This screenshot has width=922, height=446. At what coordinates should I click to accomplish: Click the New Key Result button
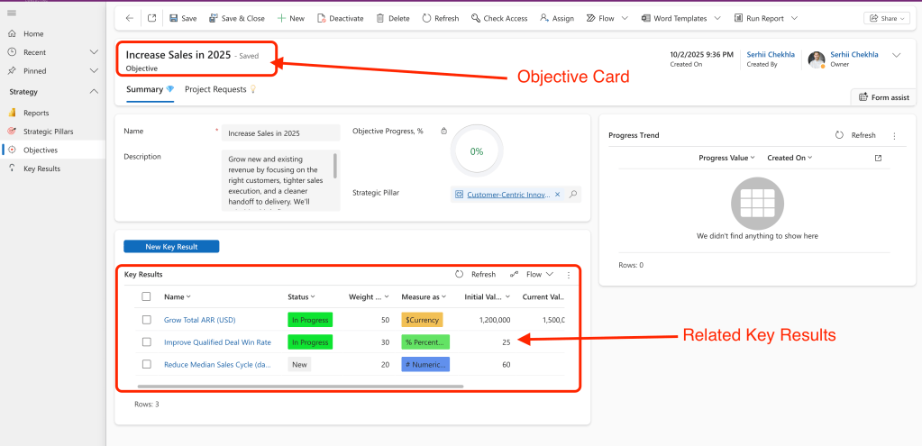[x=171, y=246]
